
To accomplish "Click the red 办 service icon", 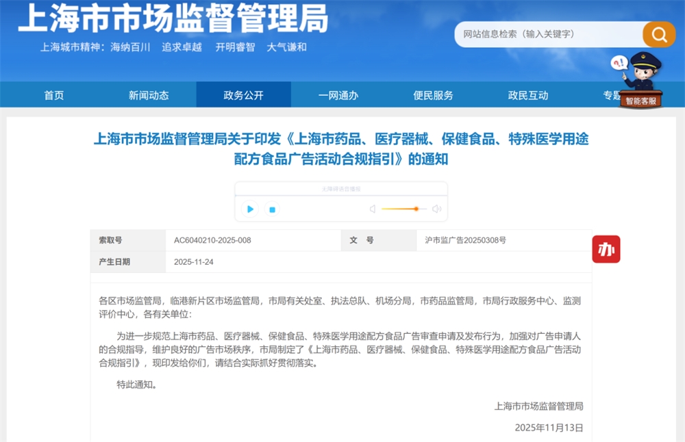I will coord(606,250).
